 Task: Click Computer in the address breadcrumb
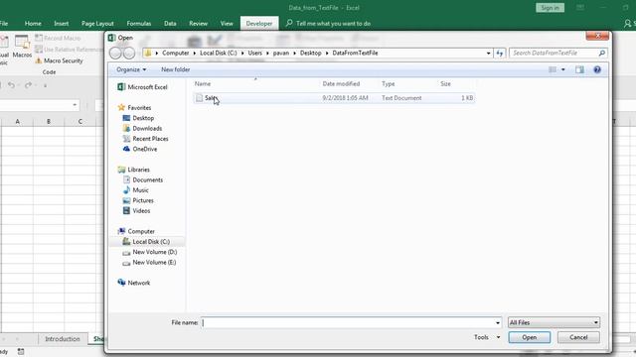click(x=176, y=53)
